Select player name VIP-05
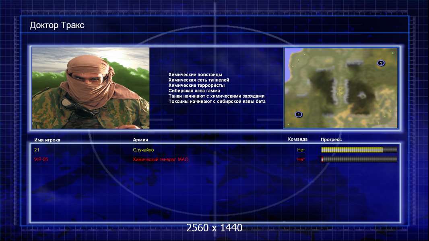 coord(41,159)
